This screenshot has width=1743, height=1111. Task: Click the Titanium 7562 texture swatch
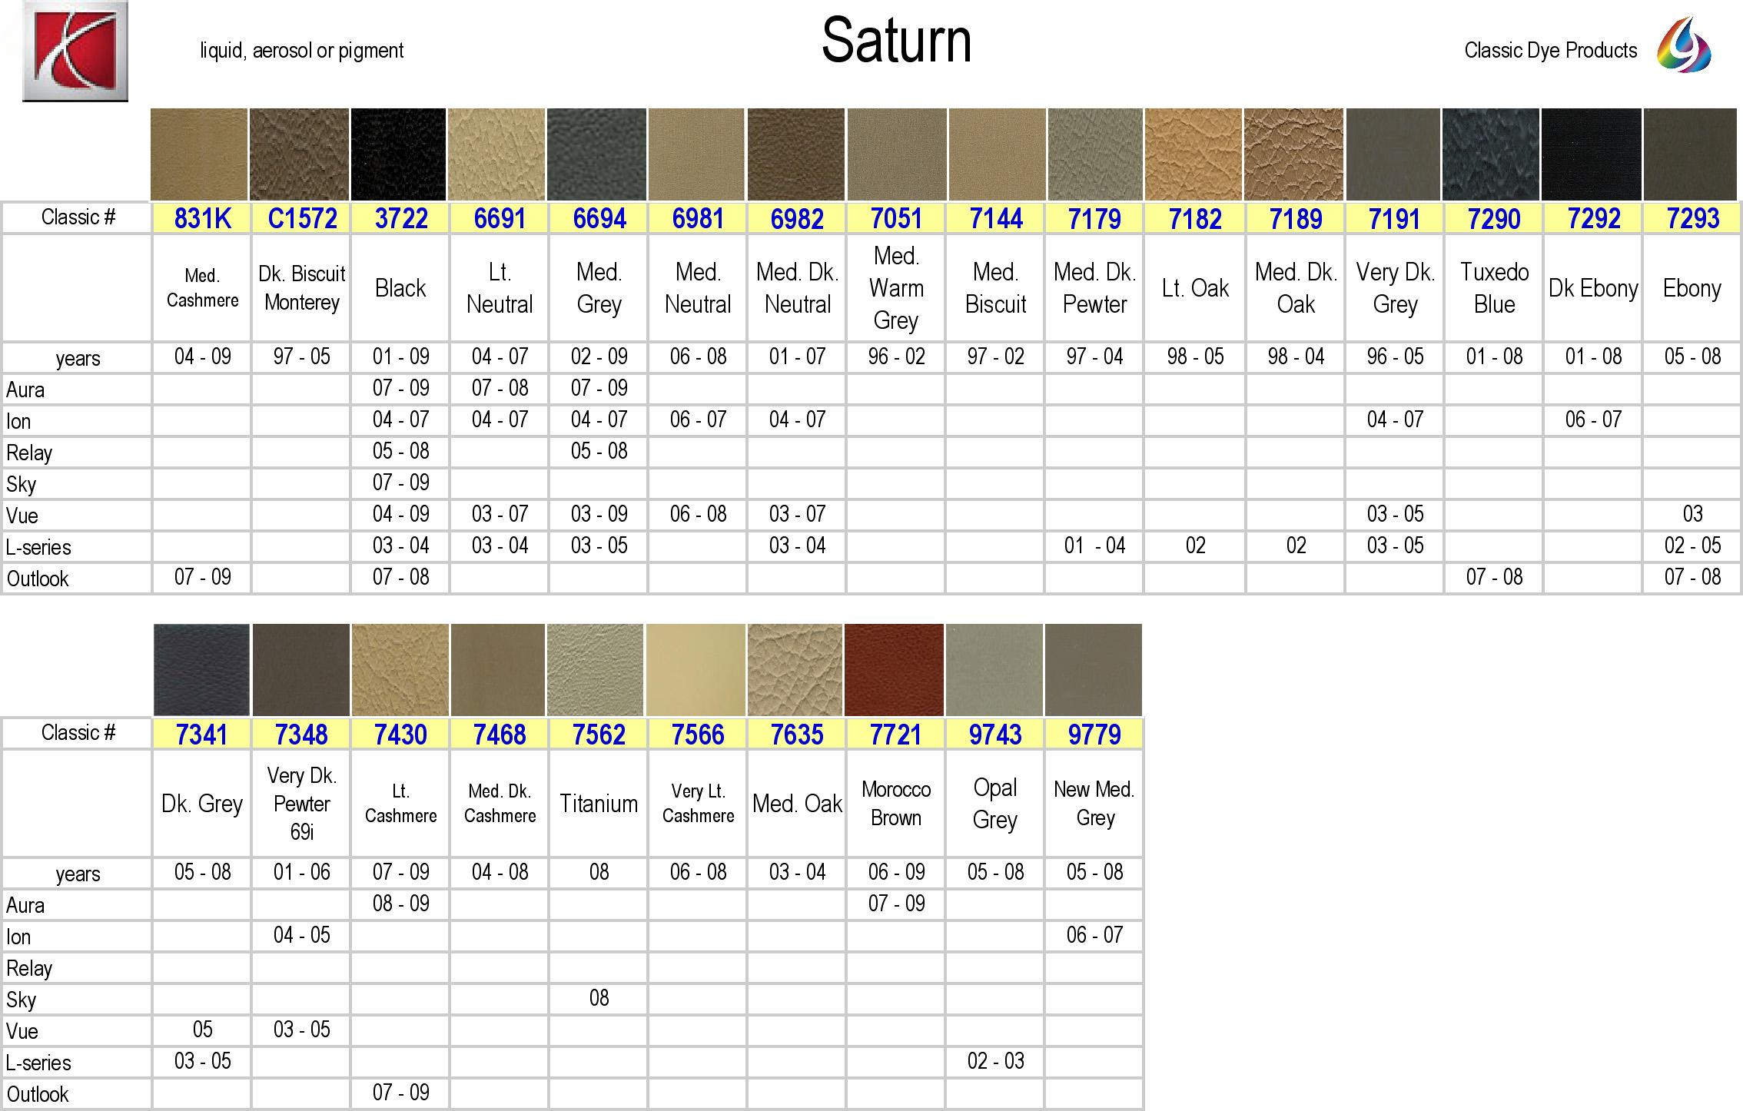596,670
